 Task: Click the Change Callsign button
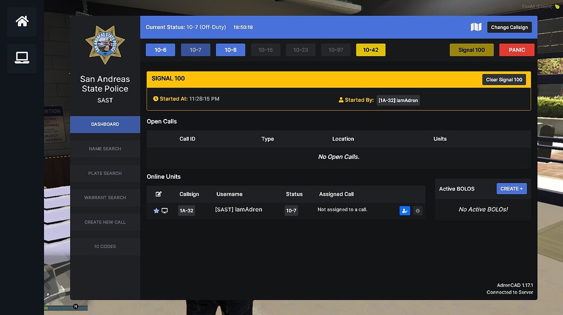pyautogui.click(x=509, y=27)
